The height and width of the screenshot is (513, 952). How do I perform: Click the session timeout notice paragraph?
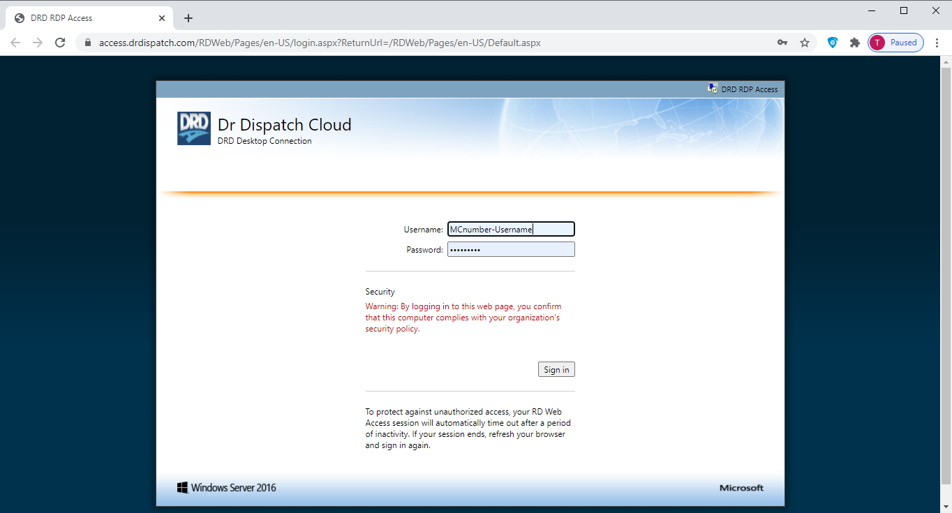(468, 429)
